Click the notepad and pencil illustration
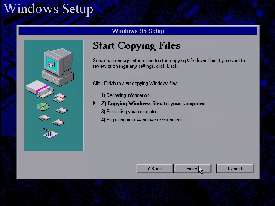 [x=50, y=133]
